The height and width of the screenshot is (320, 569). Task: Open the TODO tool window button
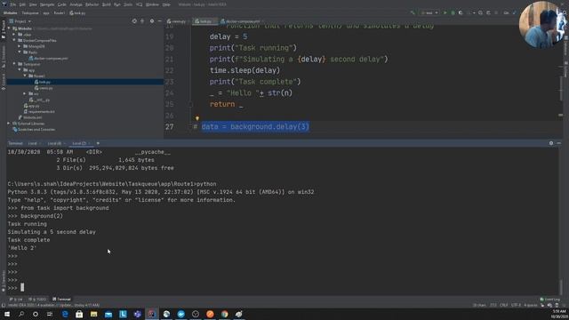tap(37, 299)
